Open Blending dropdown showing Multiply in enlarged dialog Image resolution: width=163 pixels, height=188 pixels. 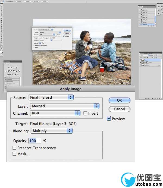pos(52,131)
